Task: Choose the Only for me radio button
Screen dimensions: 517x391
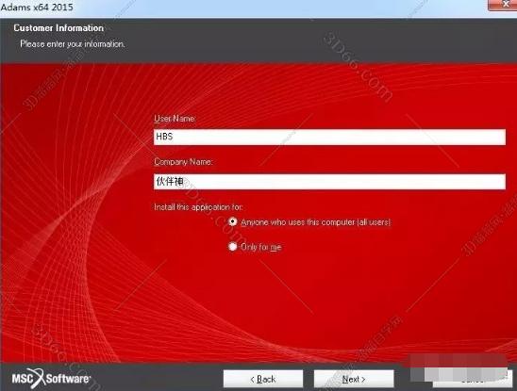Action: coord(232,247)
